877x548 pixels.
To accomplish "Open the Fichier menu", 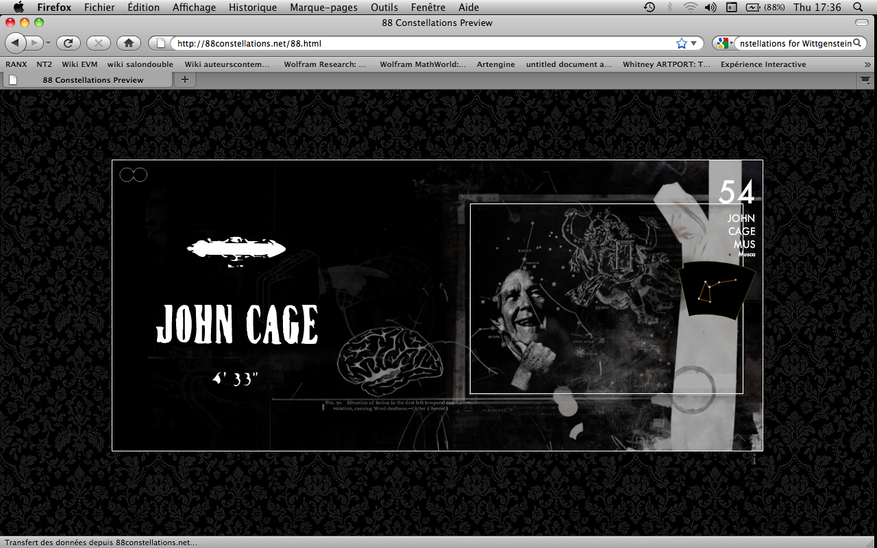I will [x=99, y=8].
